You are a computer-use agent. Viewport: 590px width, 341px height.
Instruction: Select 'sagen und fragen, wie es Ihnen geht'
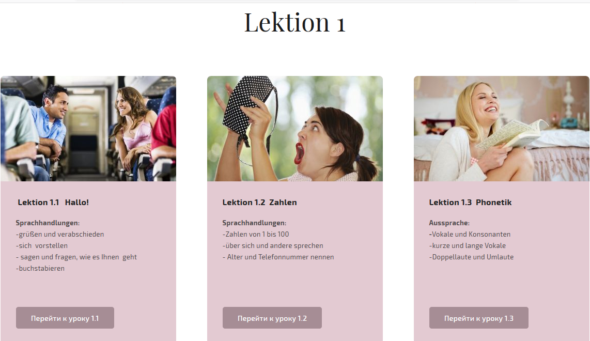79,257
